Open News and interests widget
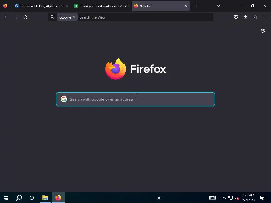This screenshot has height=203, width=271. (213, 198)
